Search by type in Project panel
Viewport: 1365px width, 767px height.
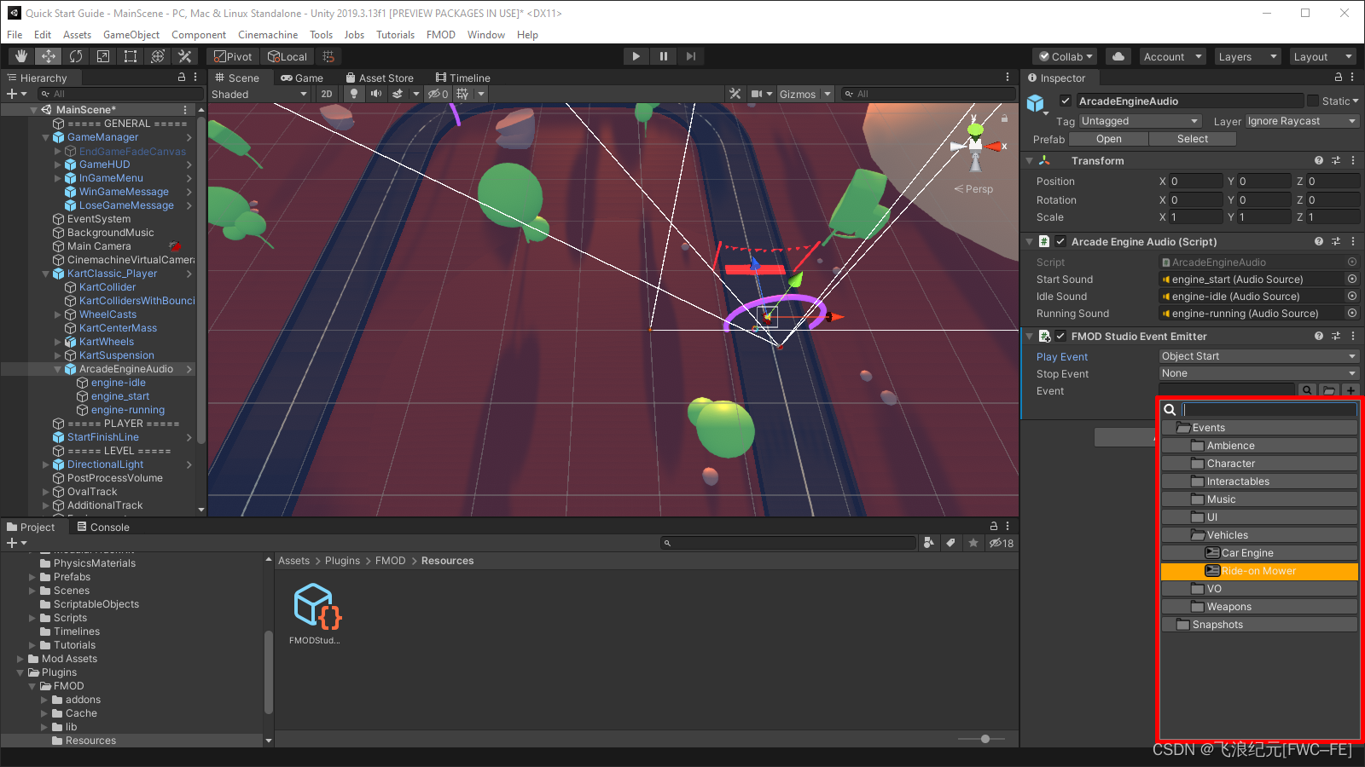[929, 543]
